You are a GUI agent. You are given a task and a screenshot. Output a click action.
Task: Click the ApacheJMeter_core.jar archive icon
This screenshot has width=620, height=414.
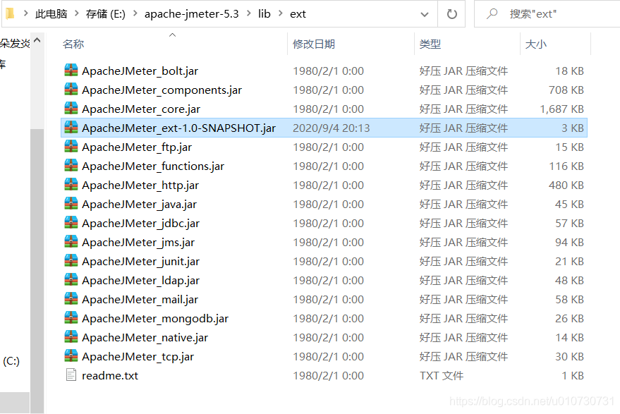tap(71, 109)
